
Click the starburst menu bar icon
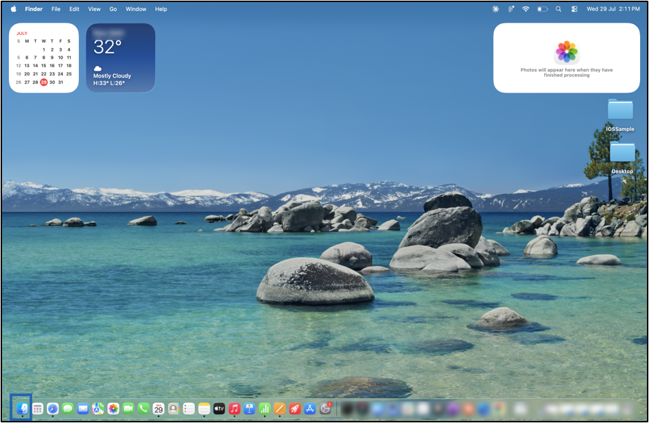pos(495,9)
